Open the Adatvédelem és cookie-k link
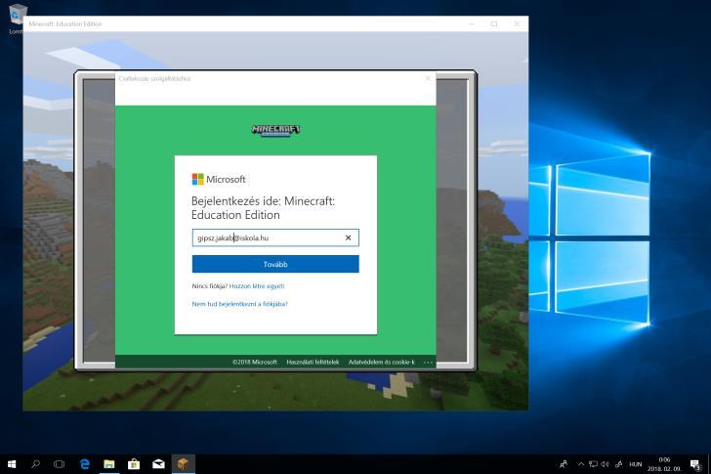Image resolution: width=711 pixels, height=474 pixels. point(381,362)
